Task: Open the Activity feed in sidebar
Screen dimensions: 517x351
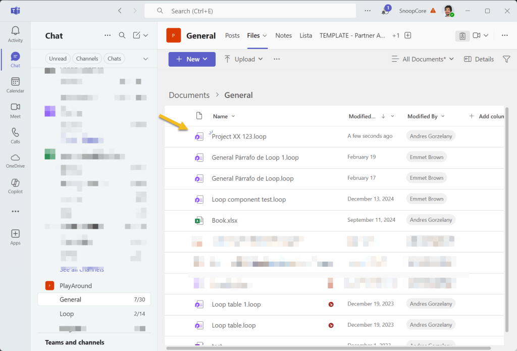Action: pos(15,34)
